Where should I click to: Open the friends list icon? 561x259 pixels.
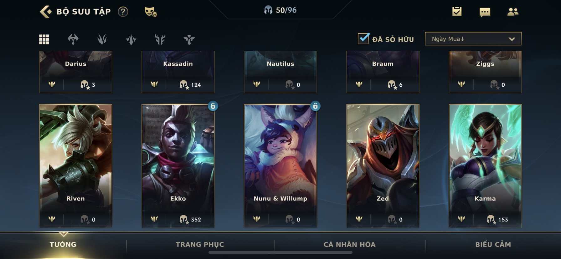[x=512, y=12]
